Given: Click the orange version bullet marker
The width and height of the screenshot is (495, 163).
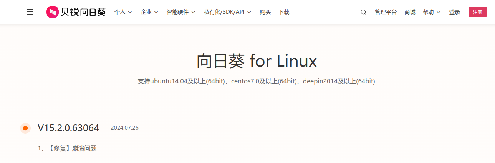Looking at the screenshot, I should [x=25, y=128].
